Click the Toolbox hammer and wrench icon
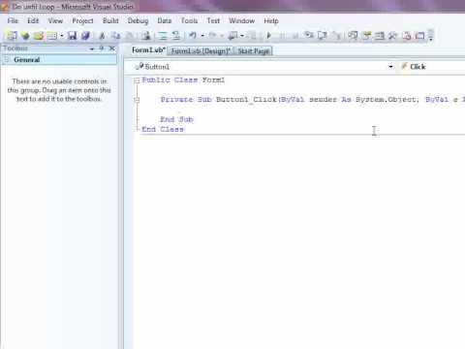 (x=392, y=36)
